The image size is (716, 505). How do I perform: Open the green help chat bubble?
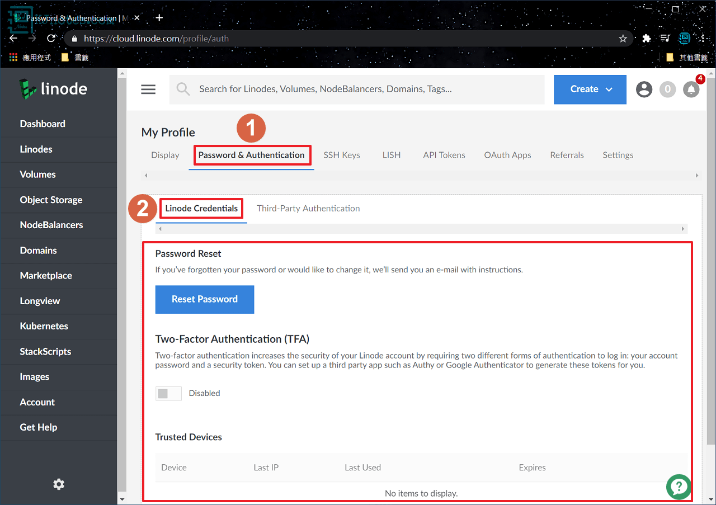(679, 487)
